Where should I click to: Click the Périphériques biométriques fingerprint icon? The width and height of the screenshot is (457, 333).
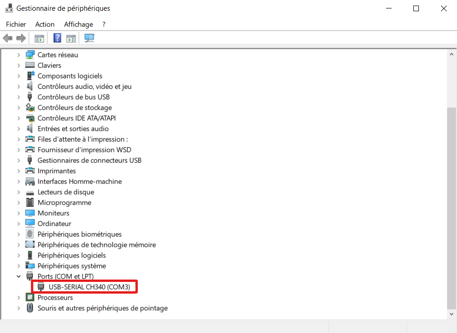[30, 234]
